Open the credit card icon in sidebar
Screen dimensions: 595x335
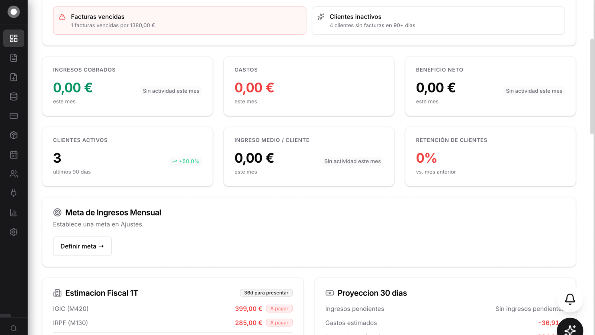point(14,116)
